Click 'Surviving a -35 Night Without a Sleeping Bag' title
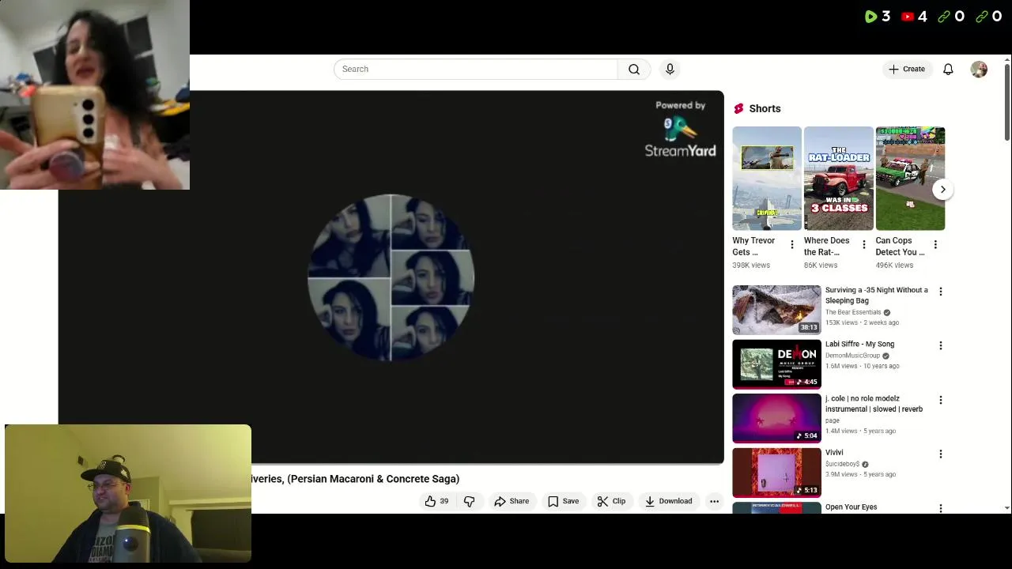 (876, 296)
